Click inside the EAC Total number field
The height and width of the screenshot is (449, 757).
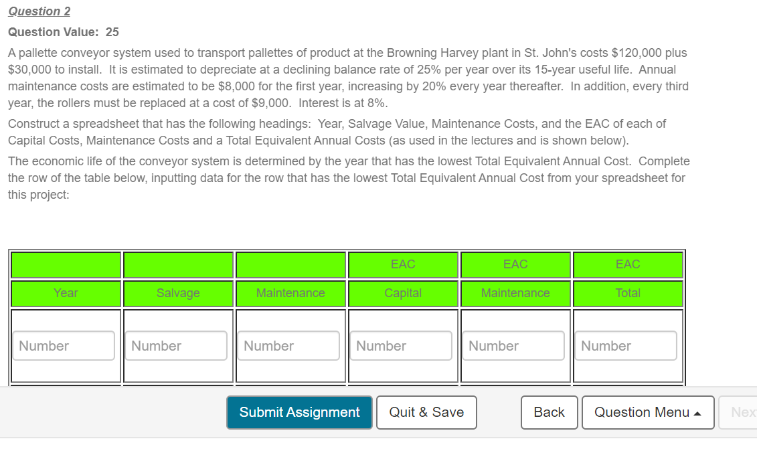[x=626, y=346]
